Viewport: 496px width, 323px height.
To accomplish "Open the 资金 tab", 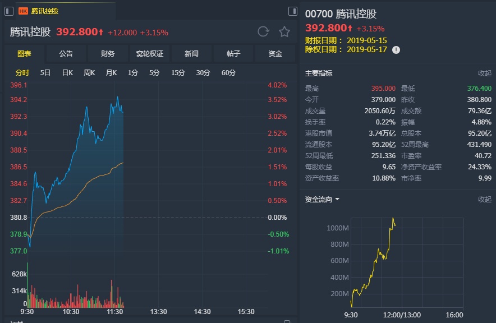I will [x=275, y=54].
